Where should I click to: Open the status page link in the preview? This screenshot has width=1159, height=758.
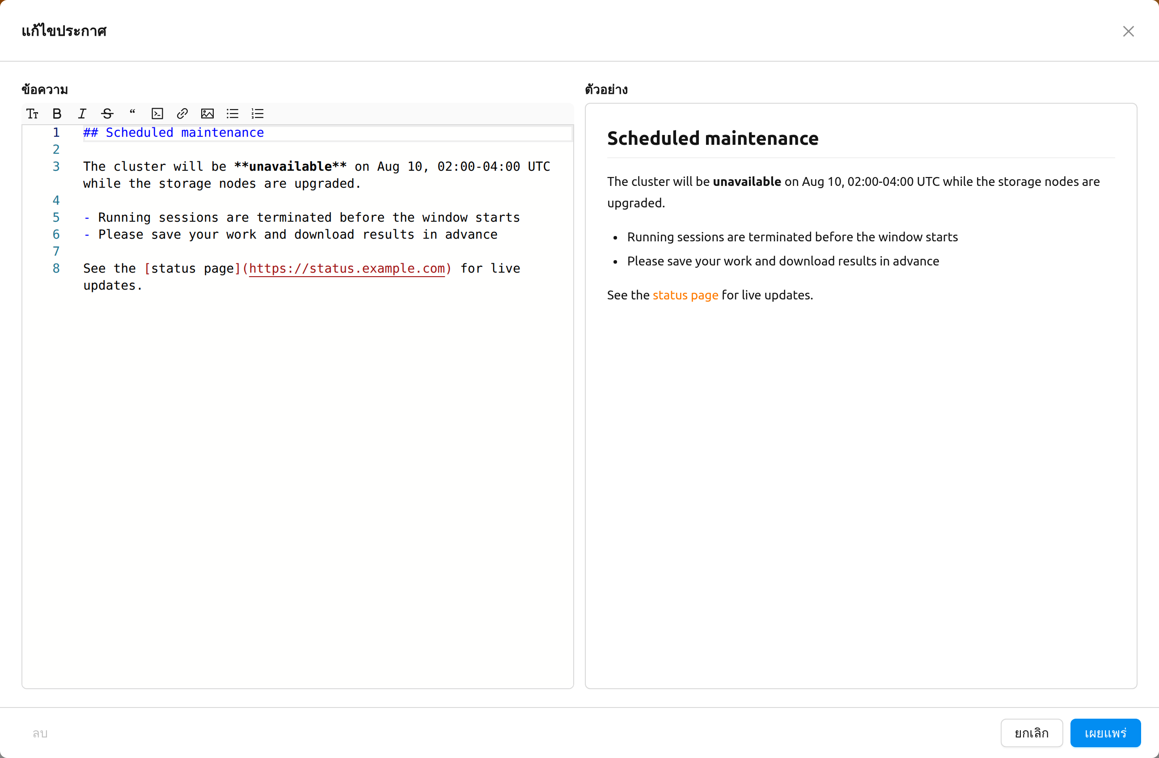(x=685, y=295)
